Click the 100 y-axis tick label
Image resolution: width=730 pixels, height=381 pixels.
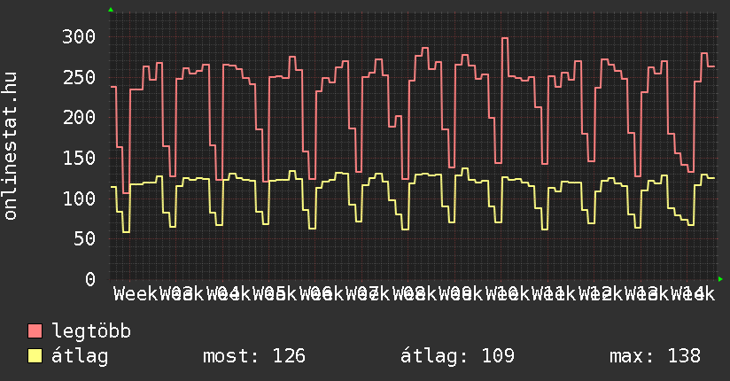coord(78,198)
